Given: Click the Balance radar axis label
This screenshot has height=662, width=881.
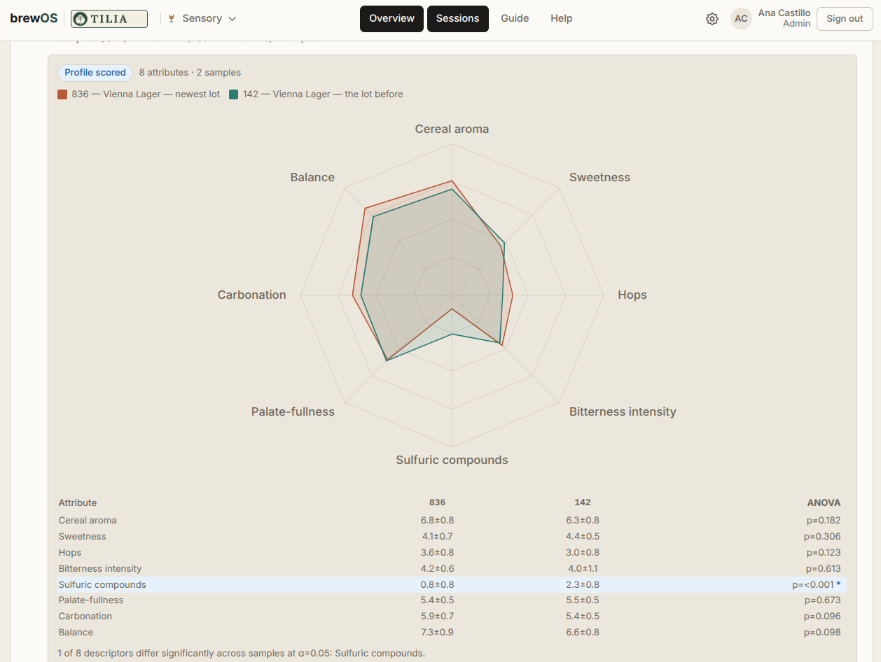Looking at the screenshot, I should 312,177.
